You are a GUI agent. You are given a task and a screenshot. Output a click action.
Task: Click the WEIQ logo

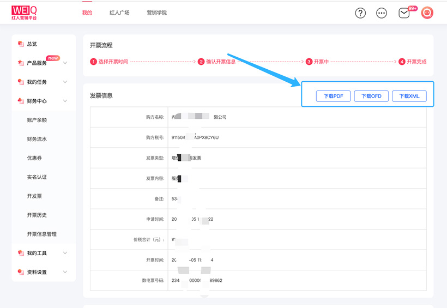25,13
